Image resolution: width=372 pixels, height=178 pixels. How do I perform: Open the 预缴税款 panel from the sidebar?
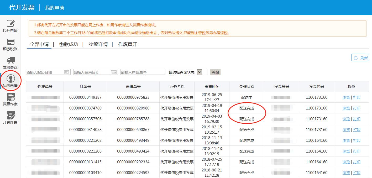[11, 44]
